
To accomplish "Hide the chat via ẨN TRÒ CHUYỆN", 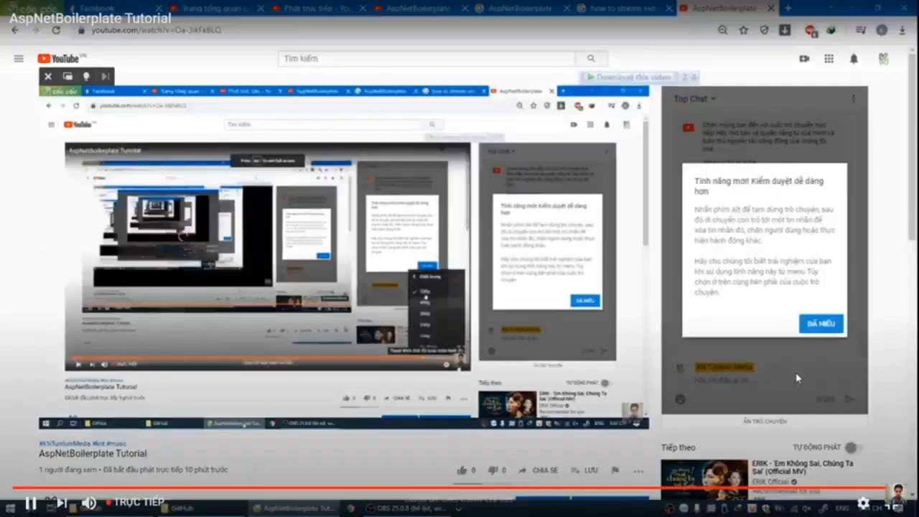I will pyautogui.click(x=765, y=421).
